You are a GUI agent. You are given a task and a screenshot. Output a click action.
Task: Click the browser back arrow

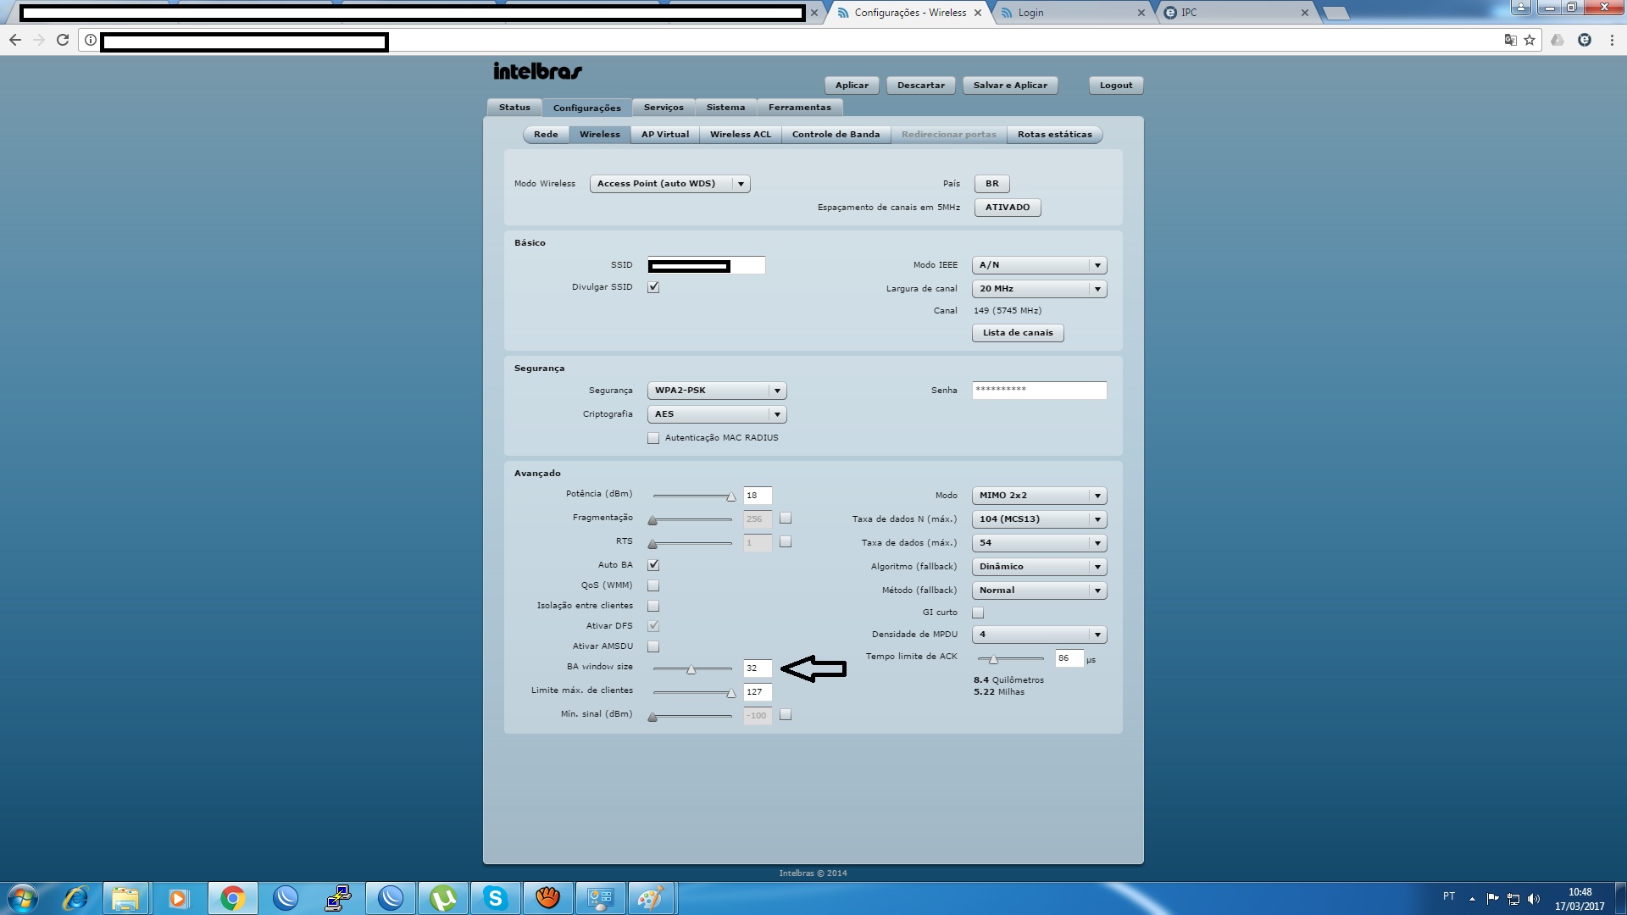pos(15,40)
